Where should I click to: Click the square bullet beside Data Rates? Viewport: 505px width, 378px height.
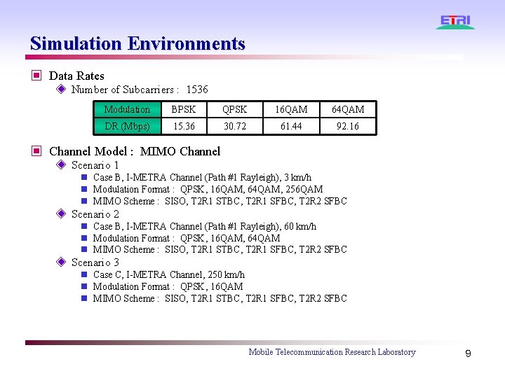[x=36, y=76]
